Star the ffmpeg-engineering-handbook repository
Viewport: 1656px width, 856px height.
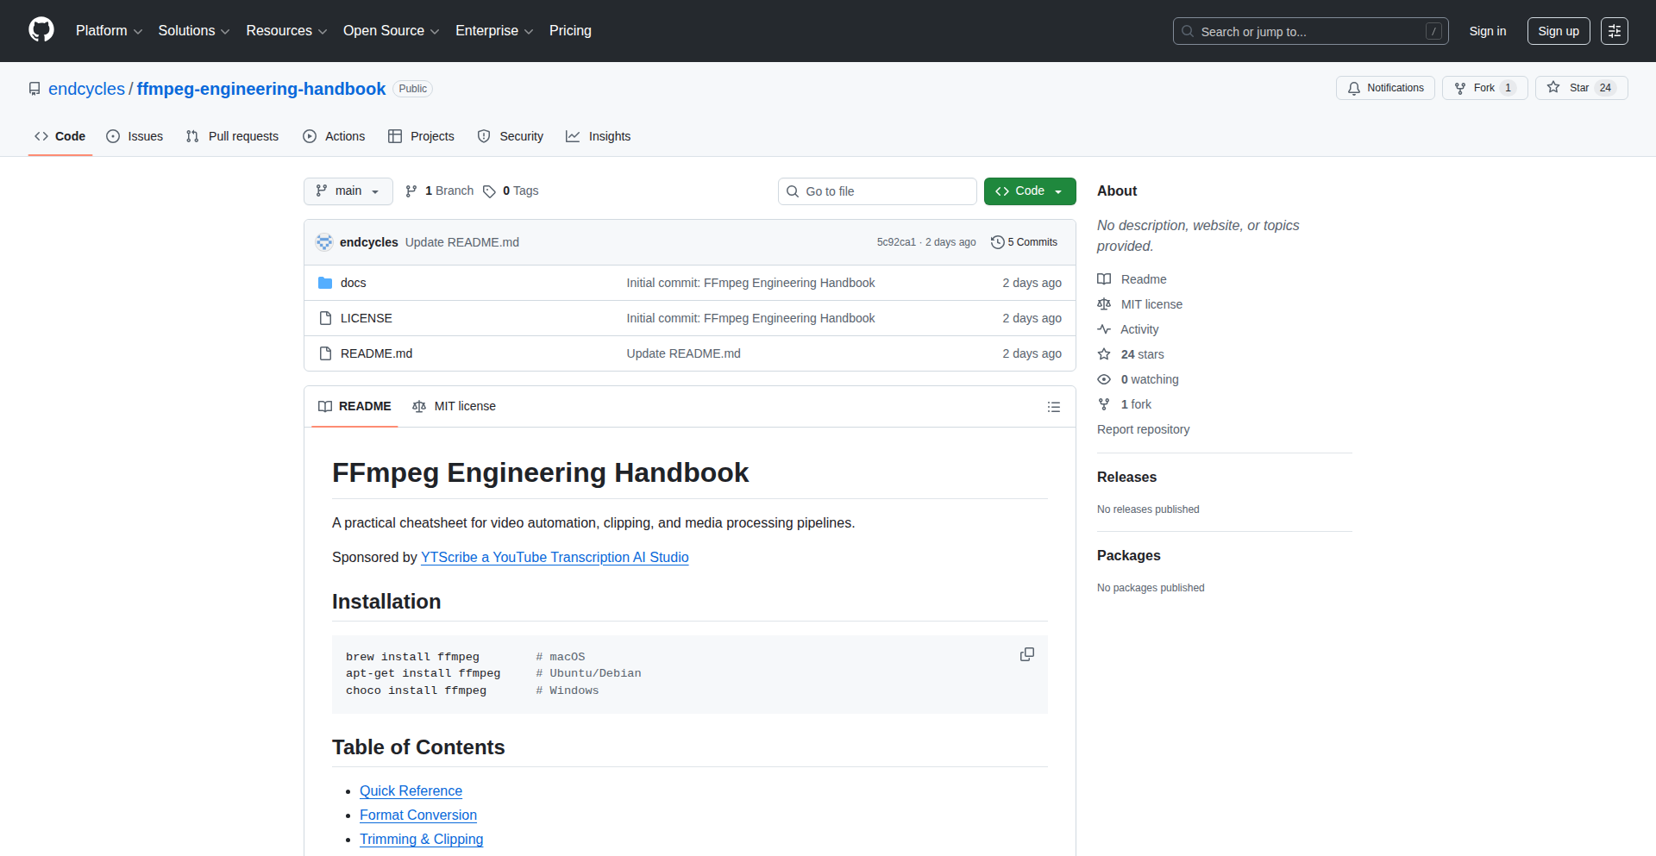tap(1580, 88)
